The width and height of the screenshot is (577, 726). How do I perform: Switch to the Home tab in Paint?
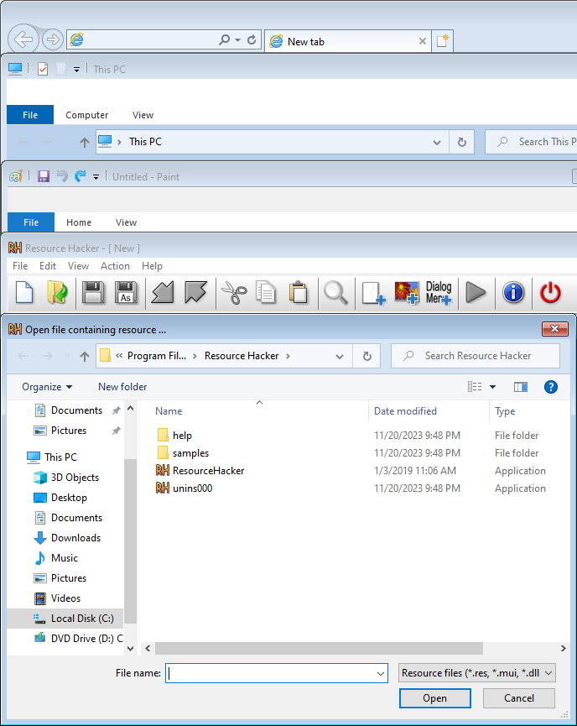(x=79, y=222)
